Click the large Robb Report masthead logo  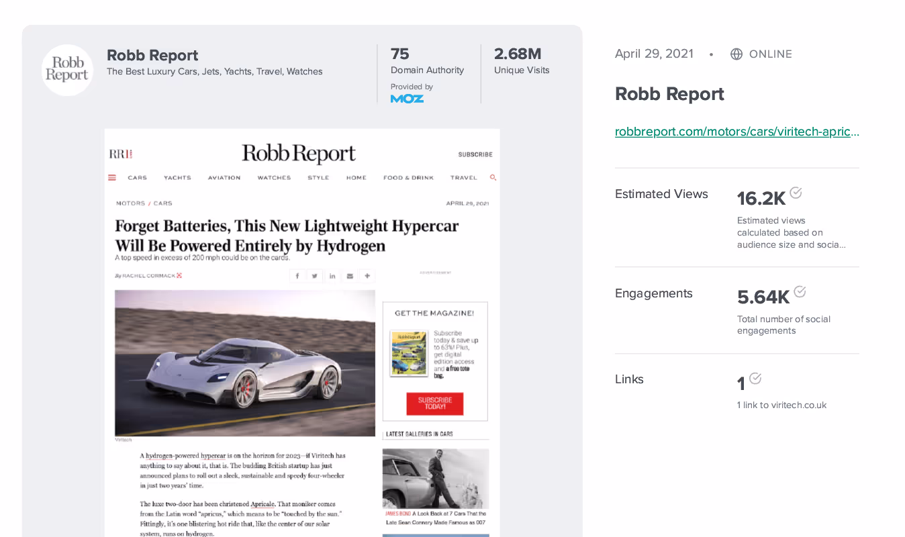pyautogui.click(x=299, y=154)
